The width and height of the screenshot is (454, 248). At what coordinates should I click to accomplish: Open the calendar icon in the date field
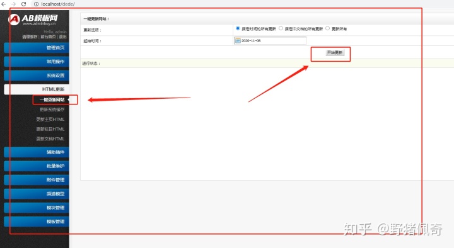[x=238, y=41]
